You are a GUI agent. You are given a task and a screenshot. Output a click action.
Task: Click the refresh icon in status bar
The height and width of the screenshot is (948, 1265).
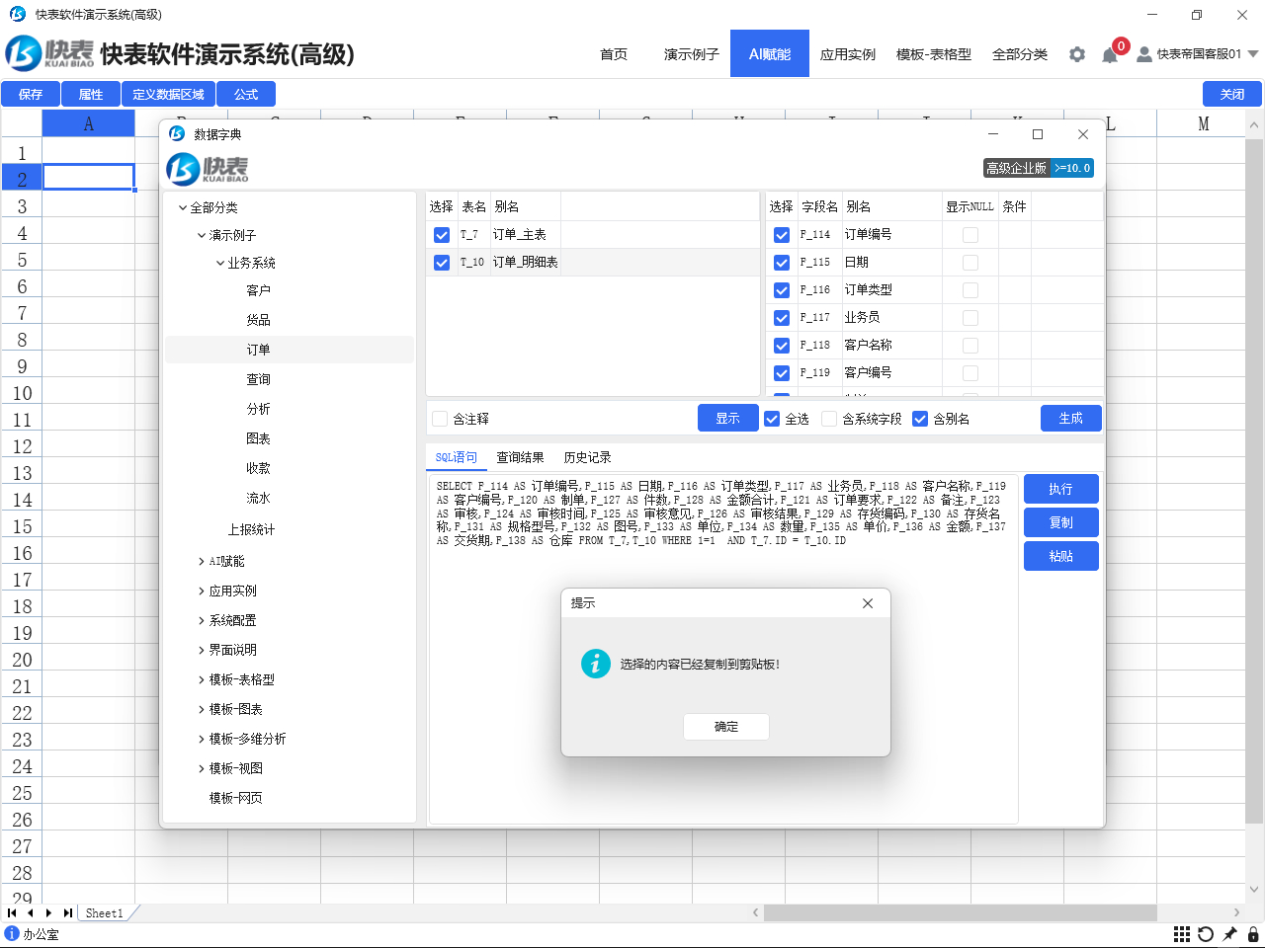pyautogui.click(x=1206, y=934)
